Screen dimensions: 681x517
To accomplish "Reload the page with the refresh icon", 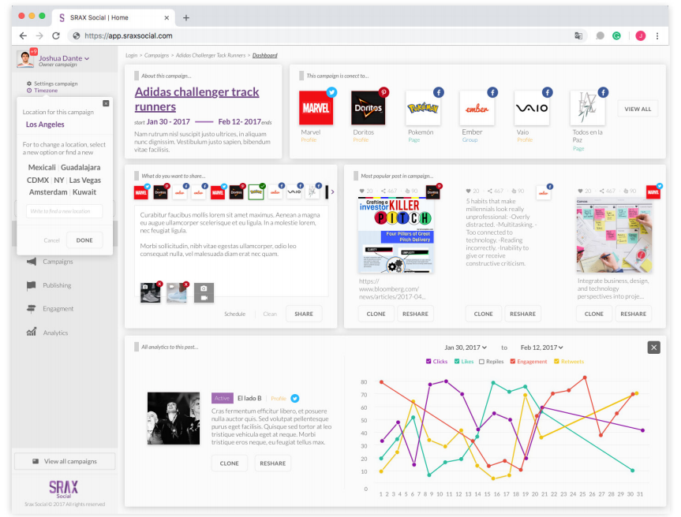I will click(x=56, y=35).
